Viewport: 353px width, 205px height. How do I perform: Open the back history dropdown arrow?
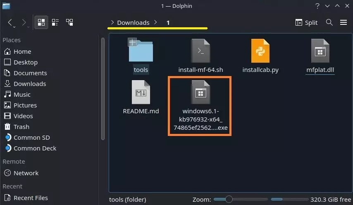tap(14, 27)
